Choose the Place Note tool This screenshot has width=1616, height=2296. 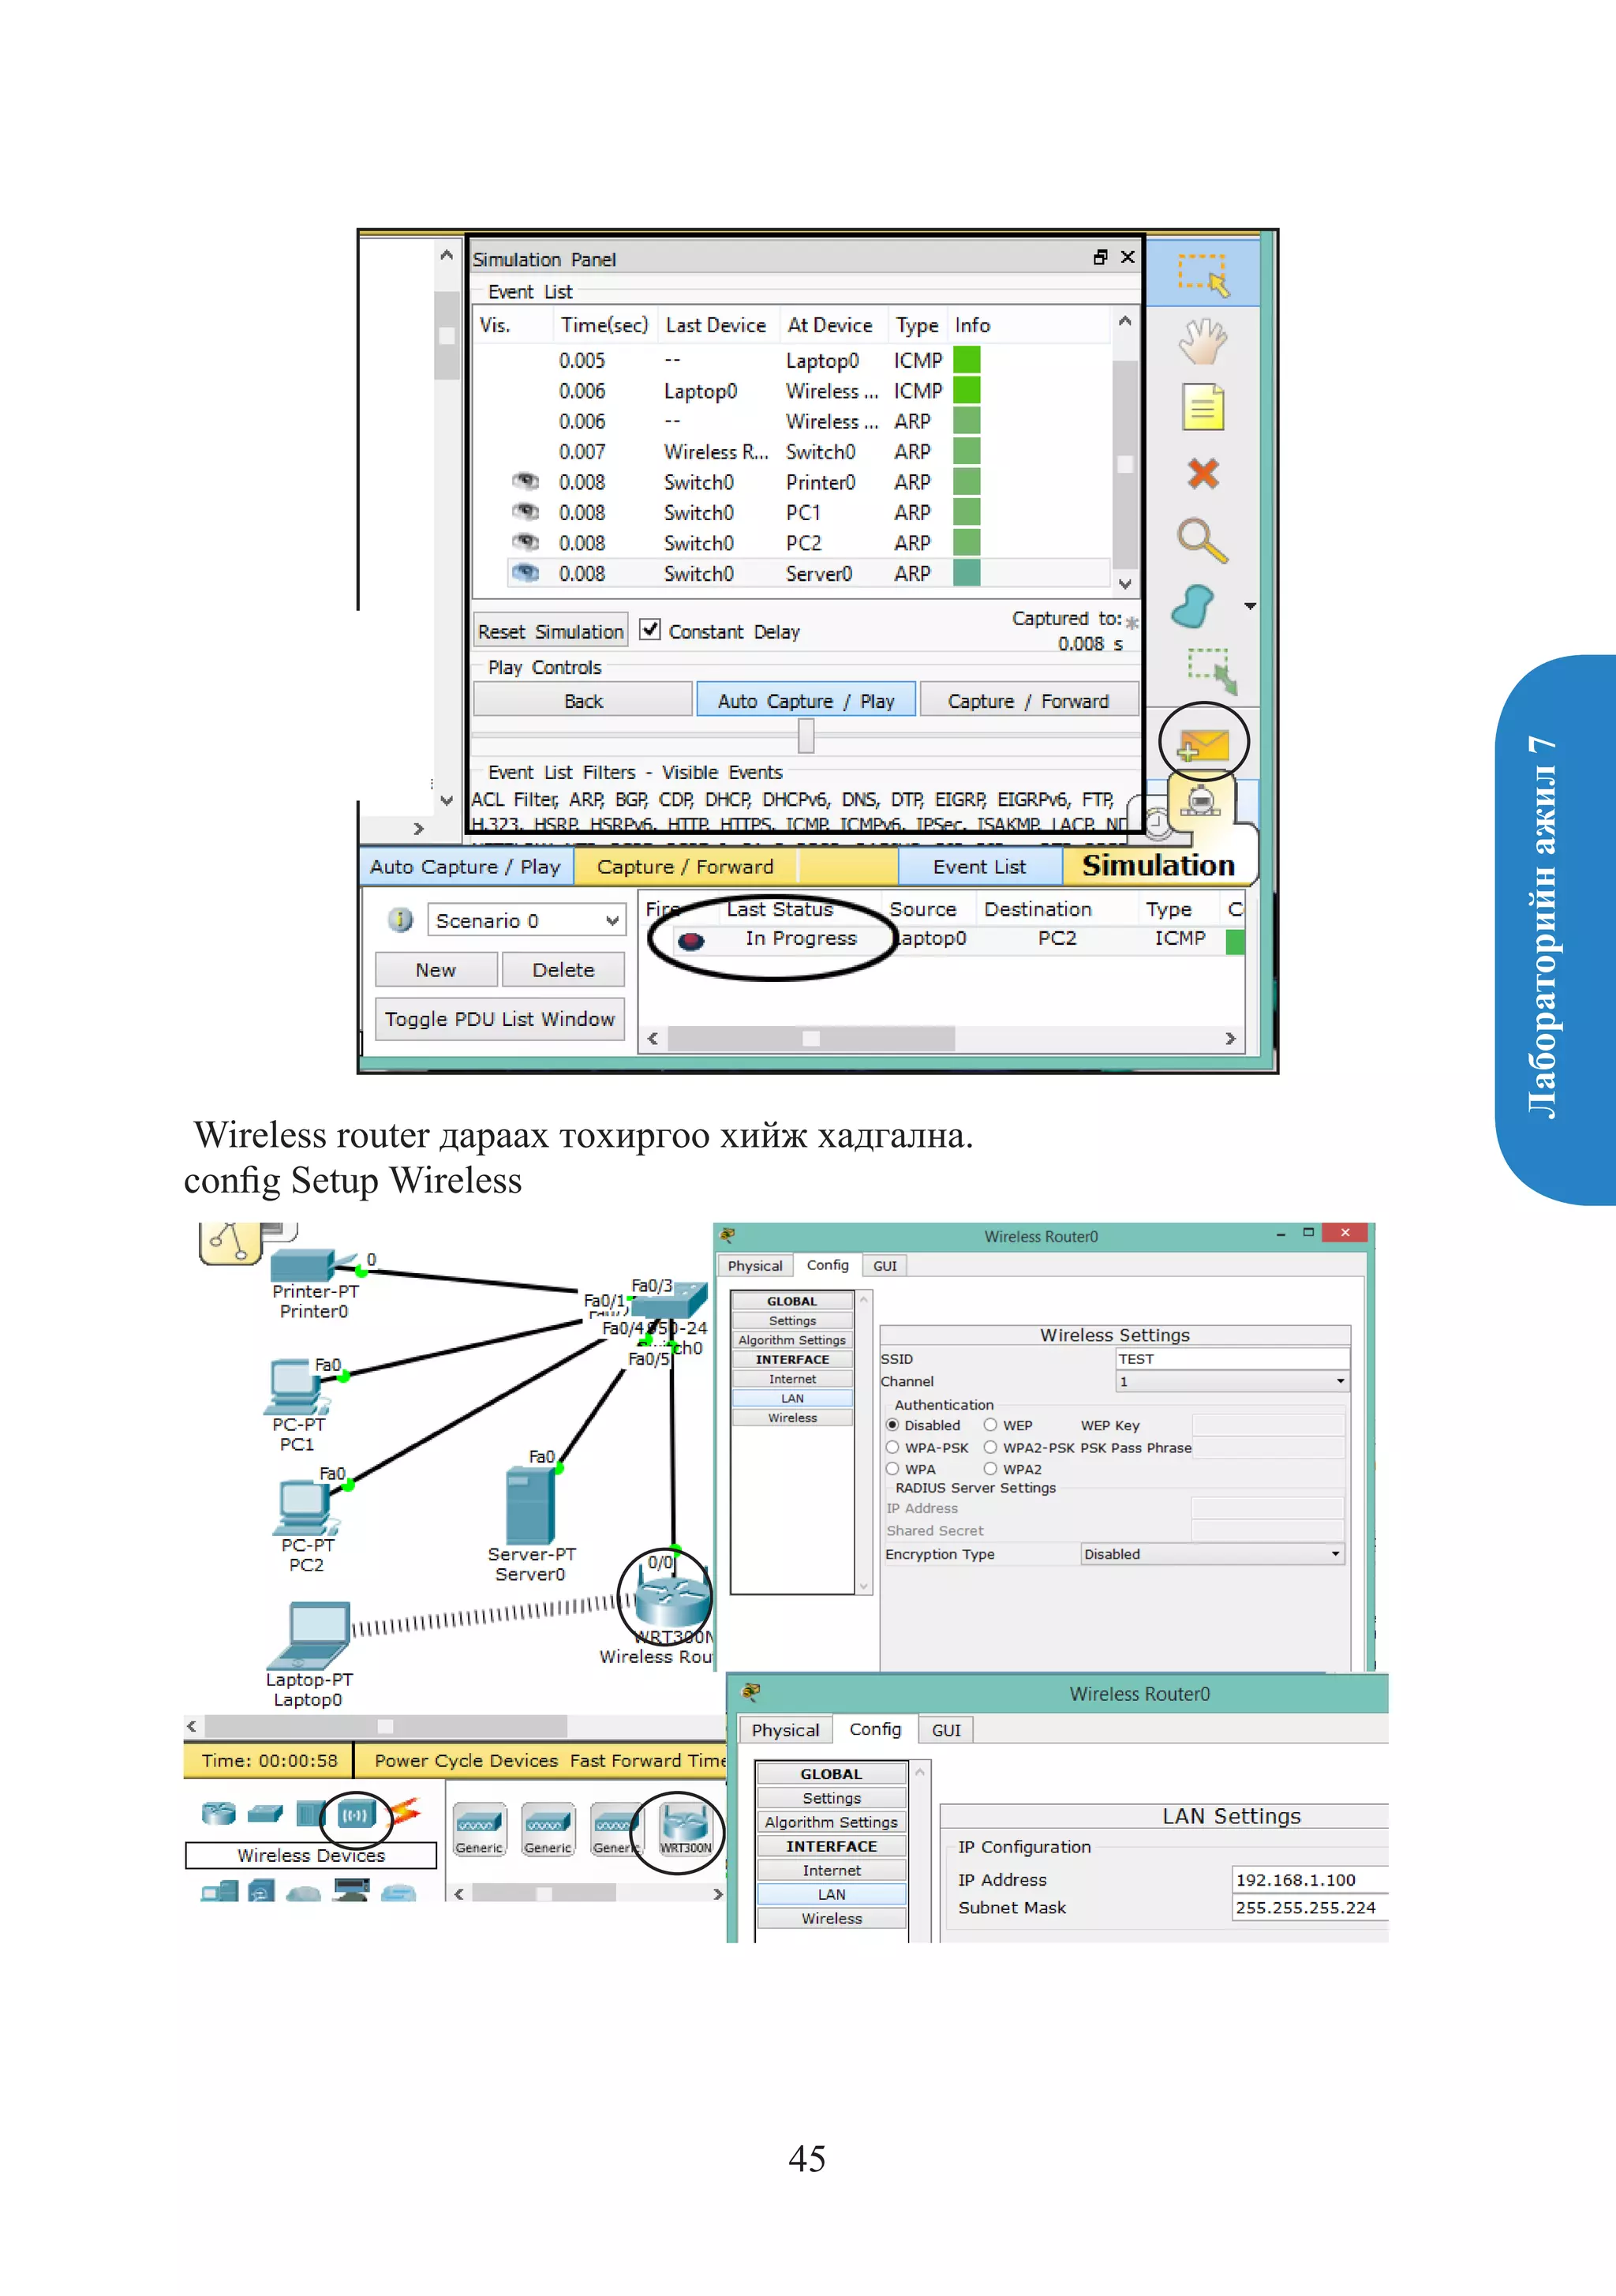click(x=1203, y=407)
